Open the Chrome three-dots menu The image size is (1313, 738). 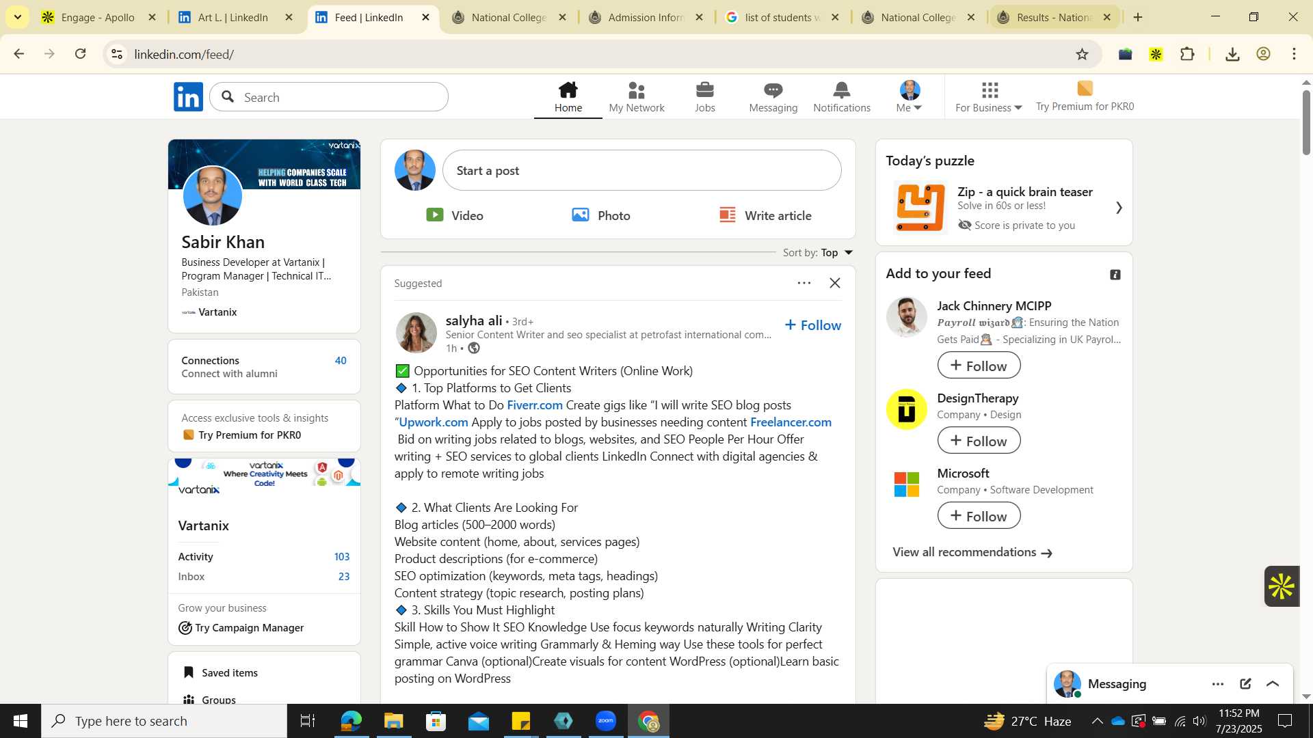tap(1294, 54)
